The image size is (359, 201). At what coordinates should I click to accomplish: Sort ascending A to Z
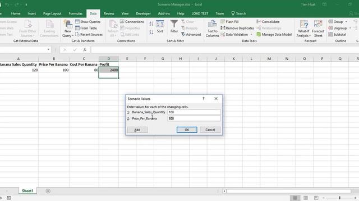[151, 23]
